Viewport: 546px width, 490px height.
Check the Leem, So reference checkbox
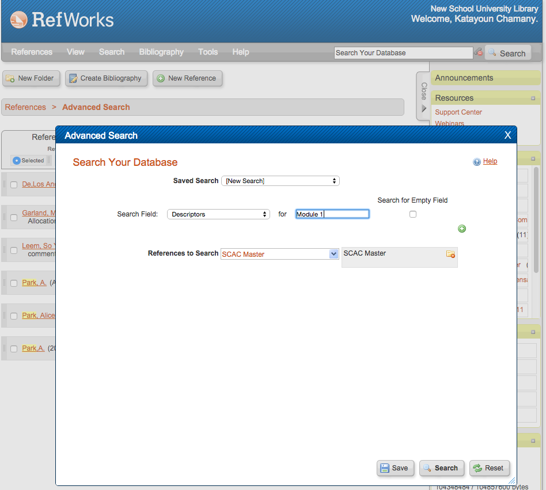(14, 250)
